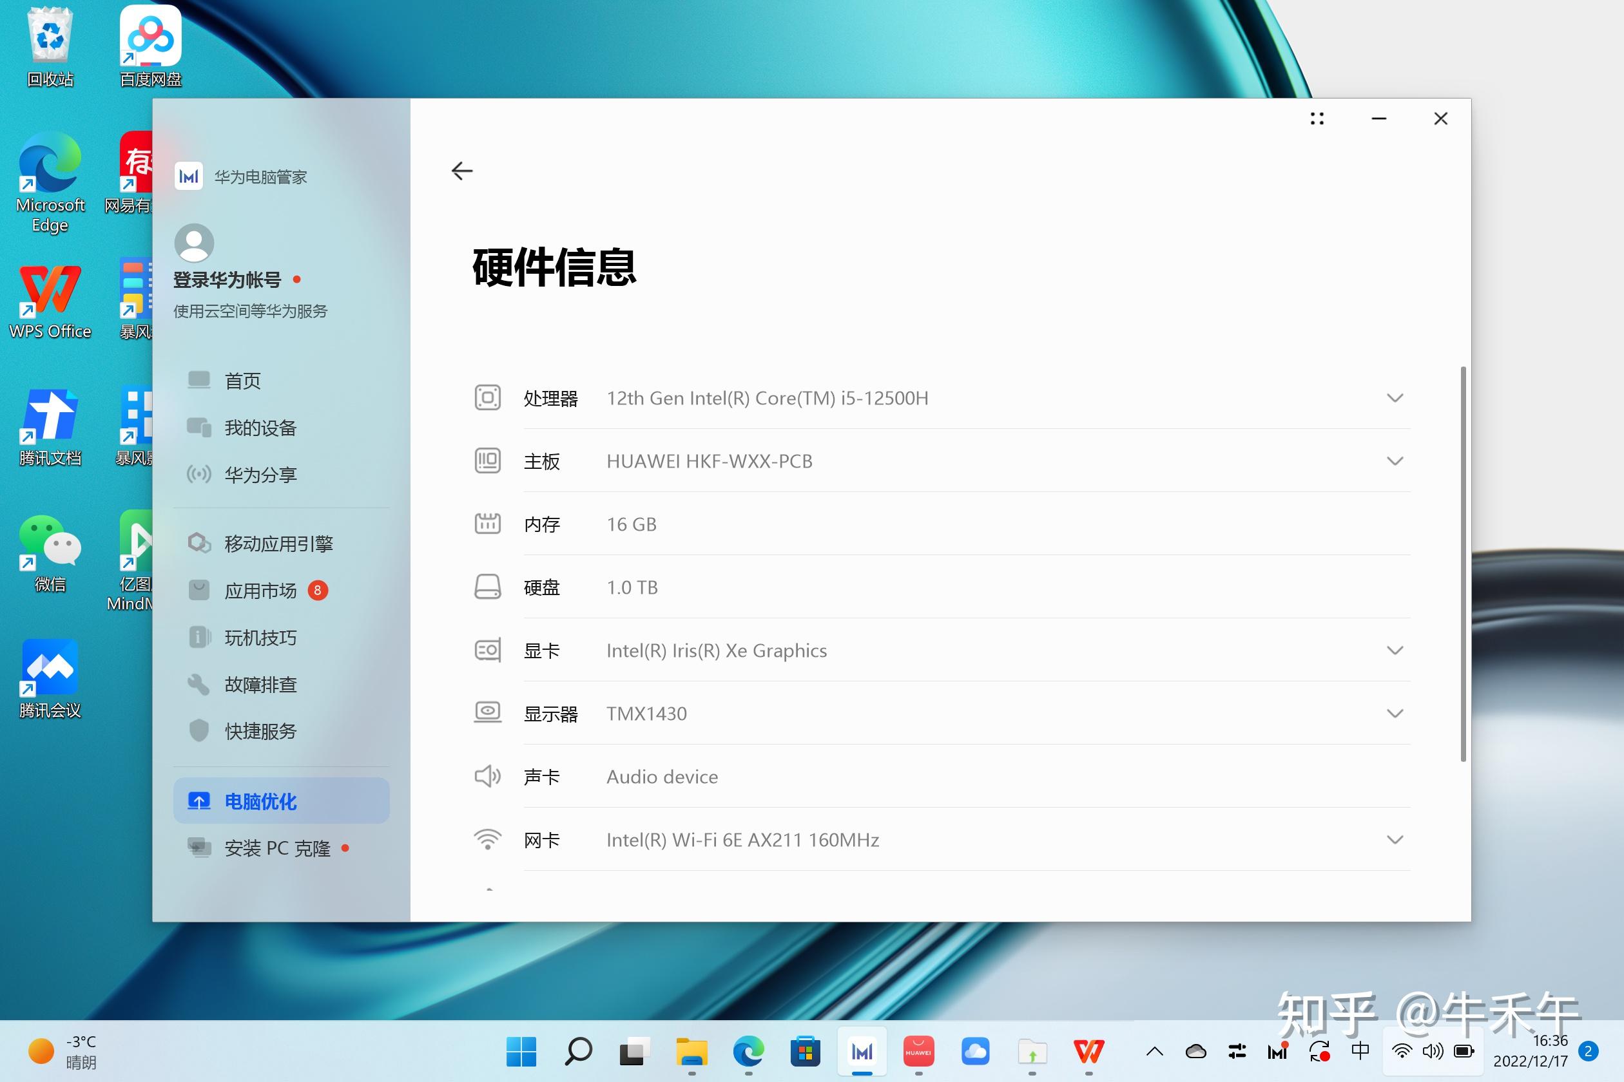Open Microsoft Store from taskbar
This screenshot has width=1624, height=1082.
805,1052
